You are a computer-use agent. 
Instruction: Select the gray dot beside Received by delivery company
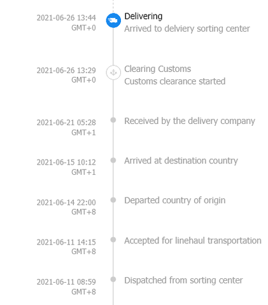(113, 120)
